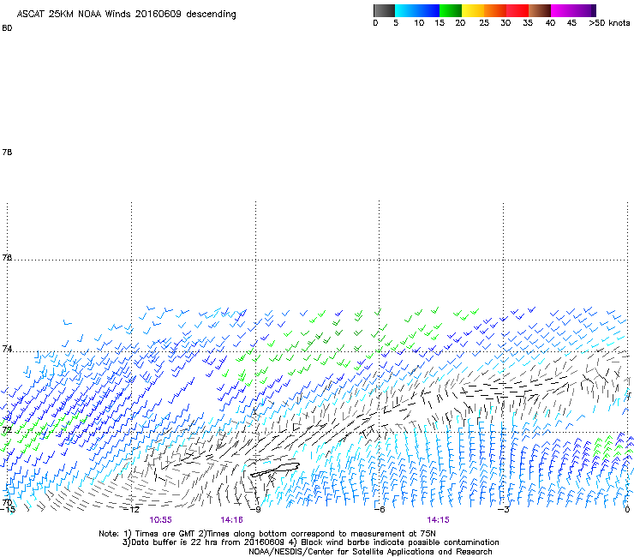Screen dimensions: 634x557
Task: Click the "20" legend scale label
Action: click(460, 23)
